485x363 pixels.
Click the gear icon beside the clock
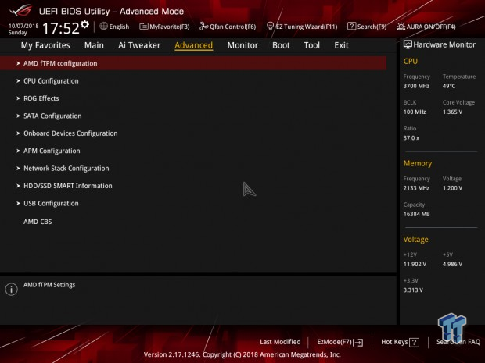[x=84, y=25]
